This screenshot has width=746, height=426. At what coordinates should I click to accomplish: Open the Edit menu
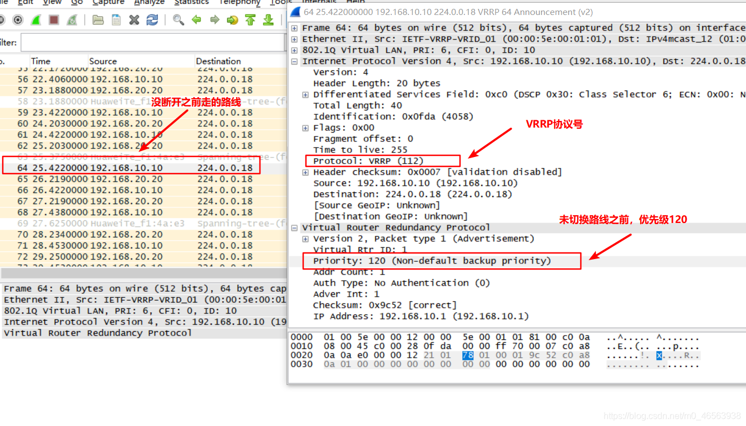[x=25, y=2]
